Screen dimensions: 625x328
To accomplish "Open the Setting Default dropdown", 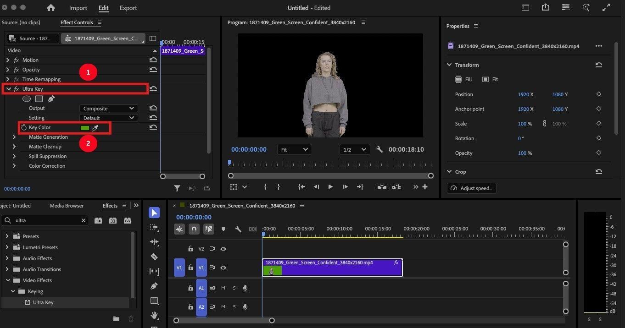I will click(x=108, y=118).
